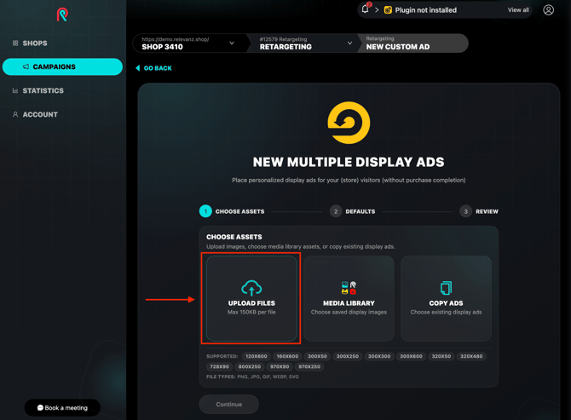Click the yellow retargeting circular arrow icon
Viewport: 571px width, 420px height.
click(x=349, y=123)
